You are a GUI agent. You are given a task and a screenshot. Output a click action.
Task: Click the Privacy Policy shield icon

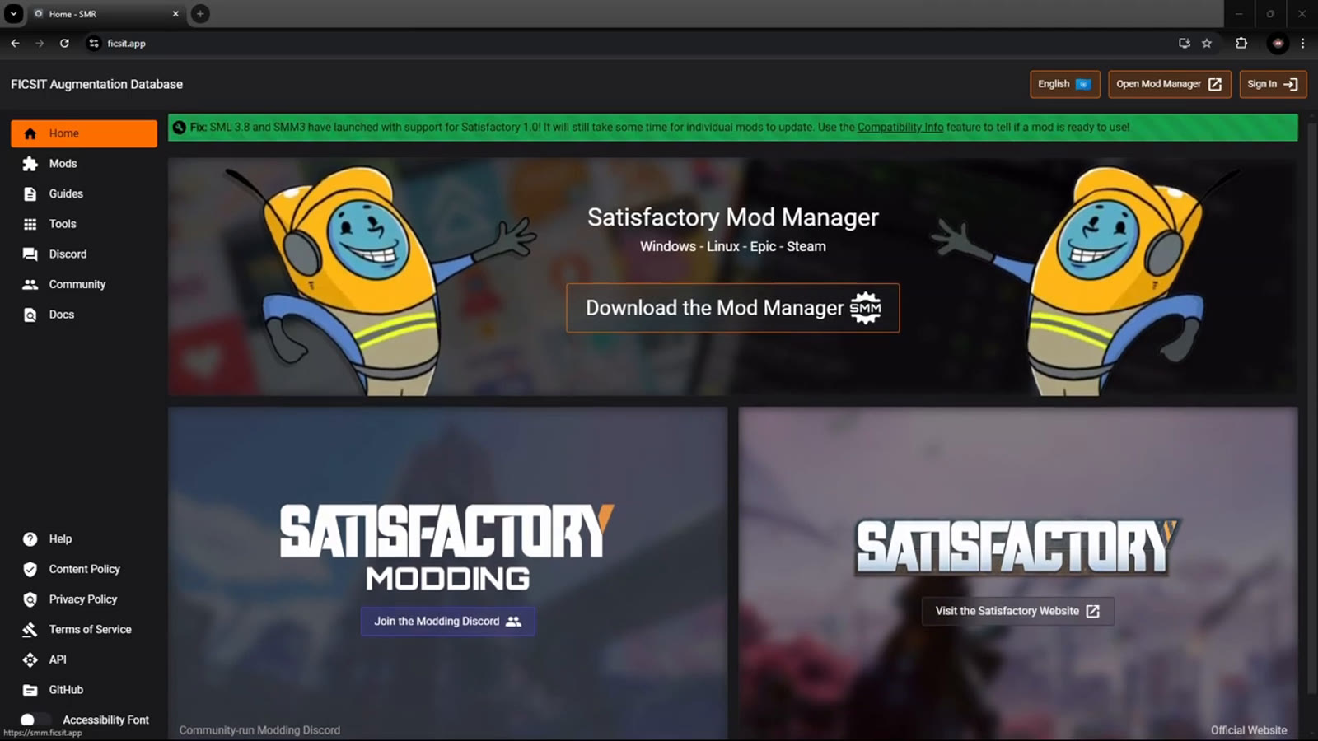[30, 599]
